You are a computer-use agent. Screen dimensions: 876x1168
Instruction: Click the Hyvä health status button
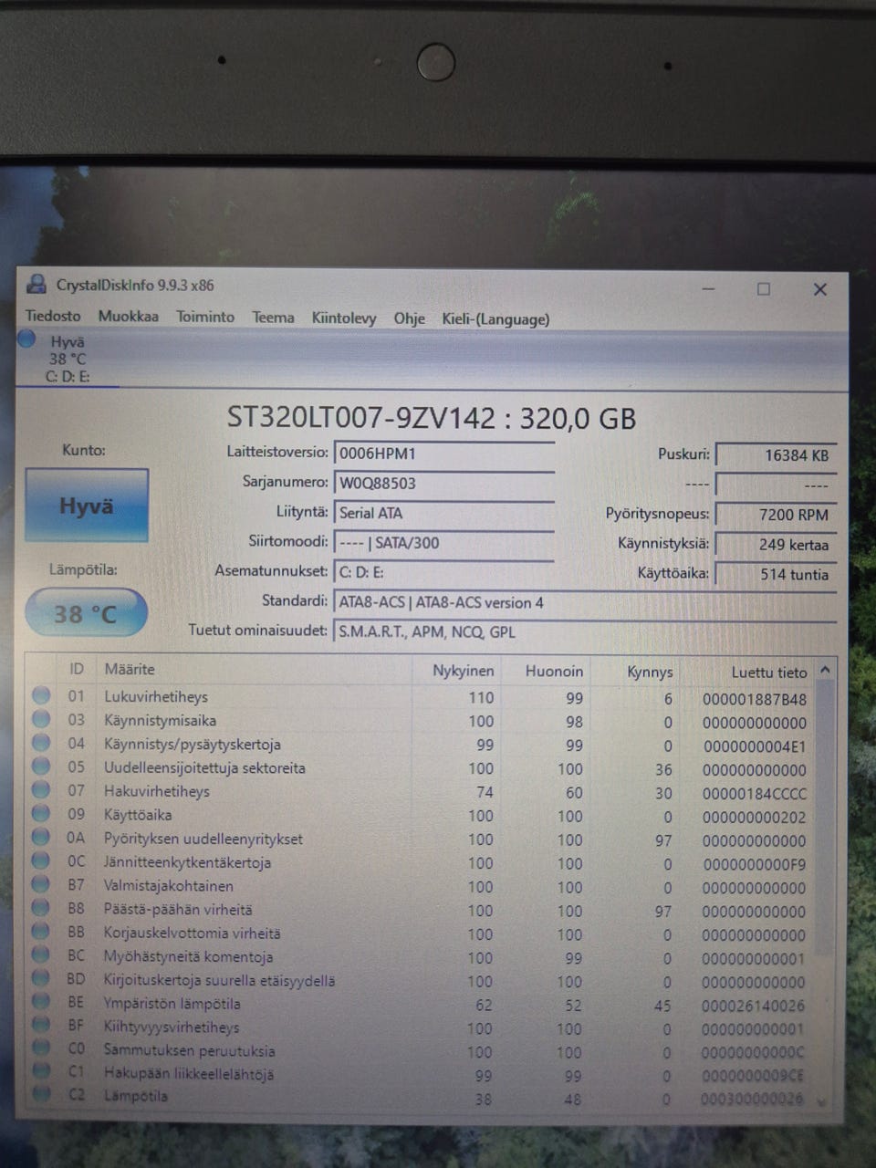(87, 506)
